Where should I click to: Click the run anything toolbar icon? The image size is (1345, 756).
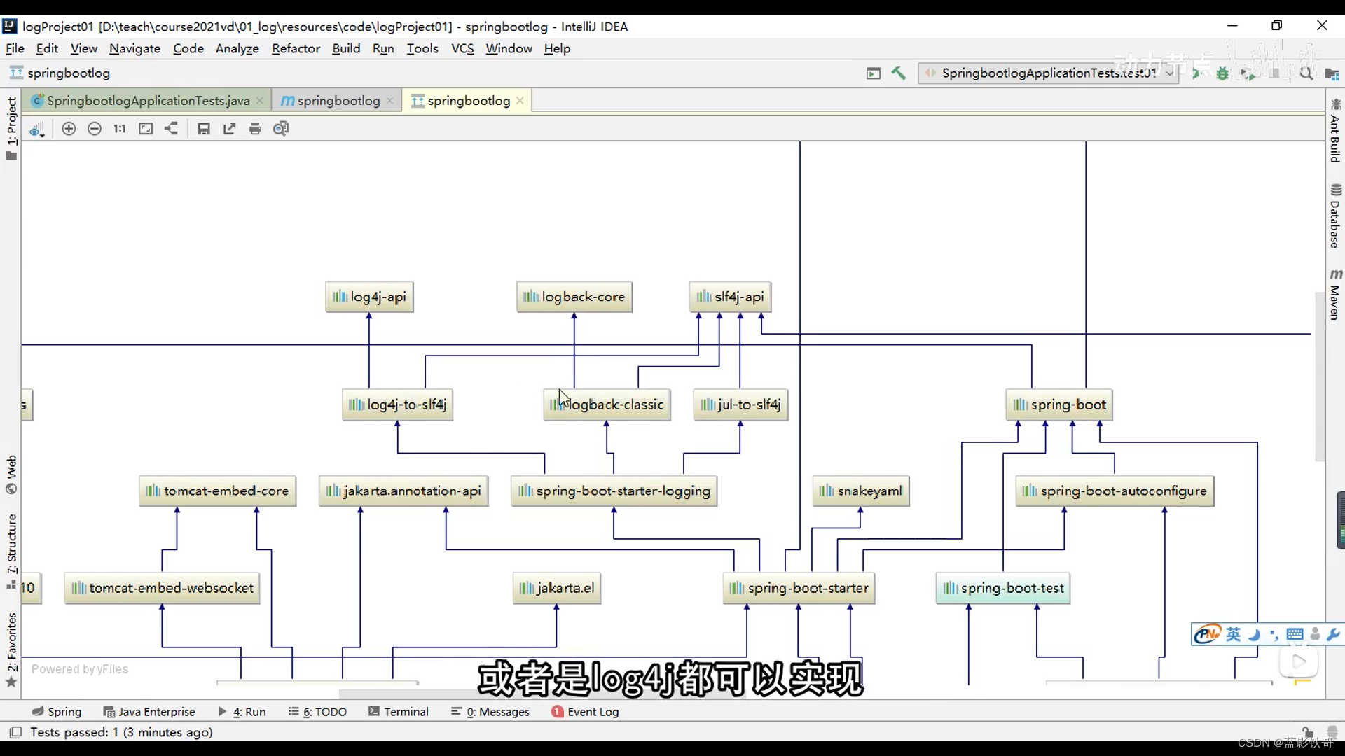(x=874, y=73)
